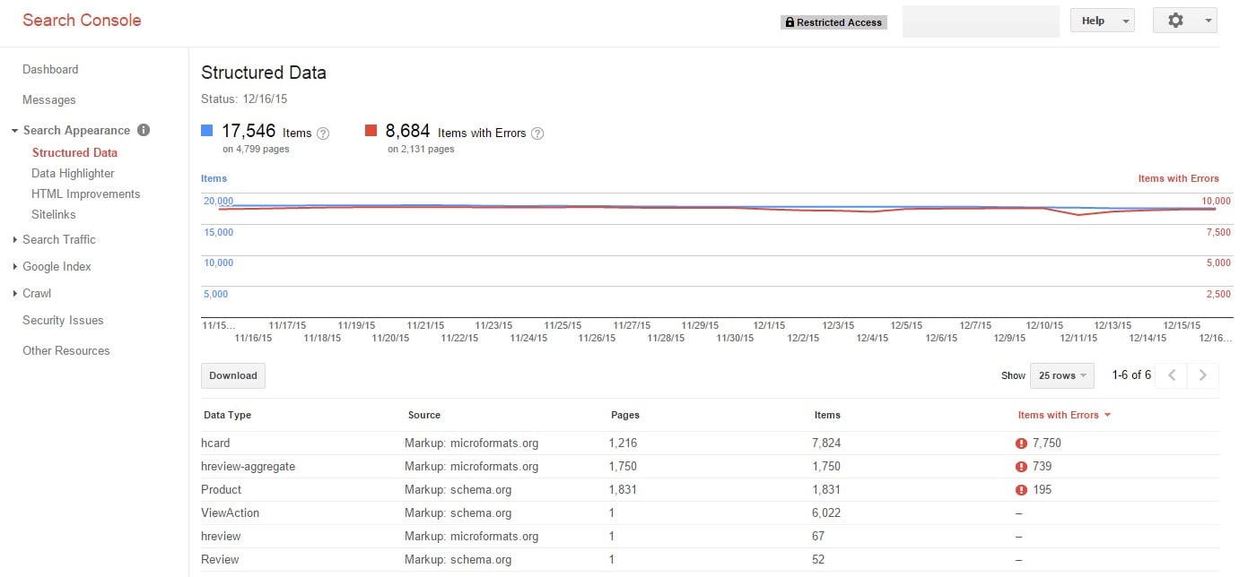Open HTML Improvements in sidebar
1248x577 pixels.
click(85, 194)
